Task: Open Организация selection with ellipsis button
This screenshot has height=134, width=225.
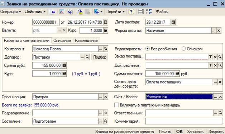Action: (x=101, y=97)
